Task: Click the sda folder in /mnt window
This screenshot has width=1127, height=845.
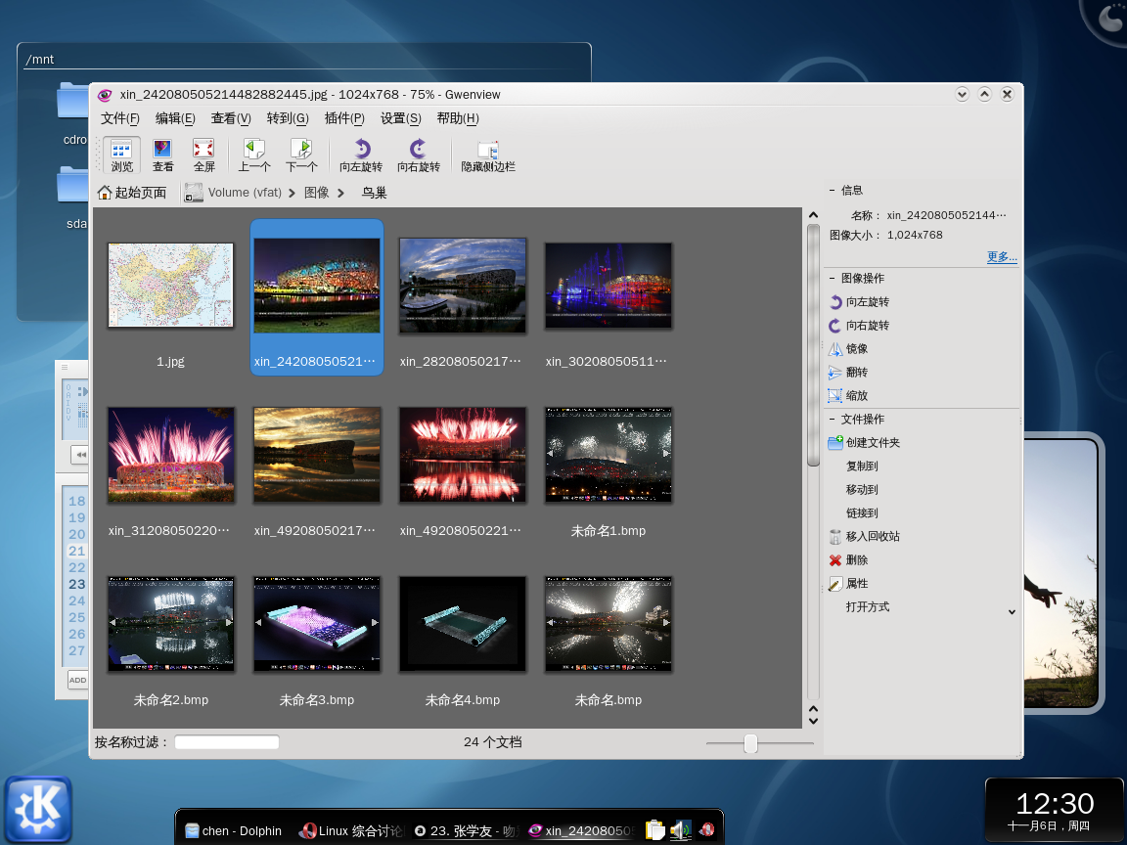Action: pos(72,198)
